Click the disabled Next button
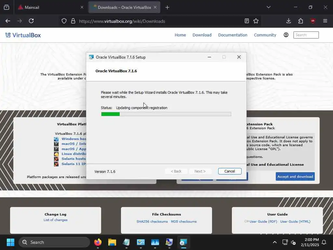333x250 pixels. pos(200,171)
